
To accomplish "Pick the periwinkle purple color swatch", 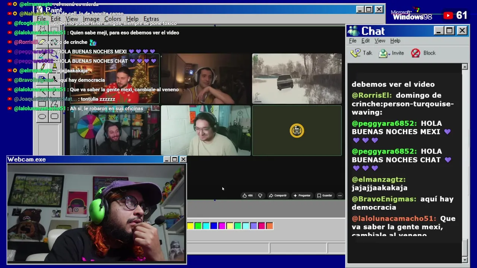I will coord(253,226).
